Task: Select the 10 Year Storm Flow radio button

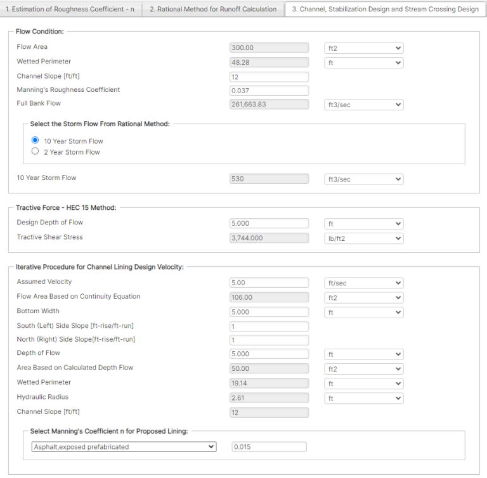Action: [35, 140]
